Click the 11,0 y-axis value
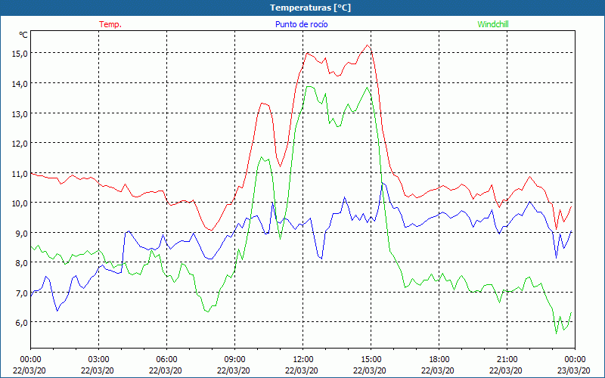This screenshot has height=378, width=605. (x=20, y=173)
